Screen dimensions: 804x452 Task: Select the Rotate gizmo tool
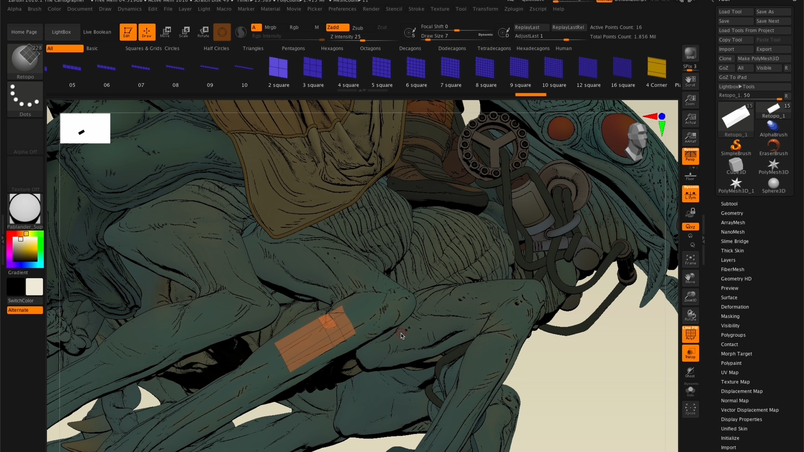(204, 31)
